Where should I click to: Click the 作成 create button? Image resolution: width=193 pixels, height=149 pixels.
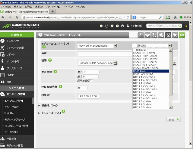173,120
